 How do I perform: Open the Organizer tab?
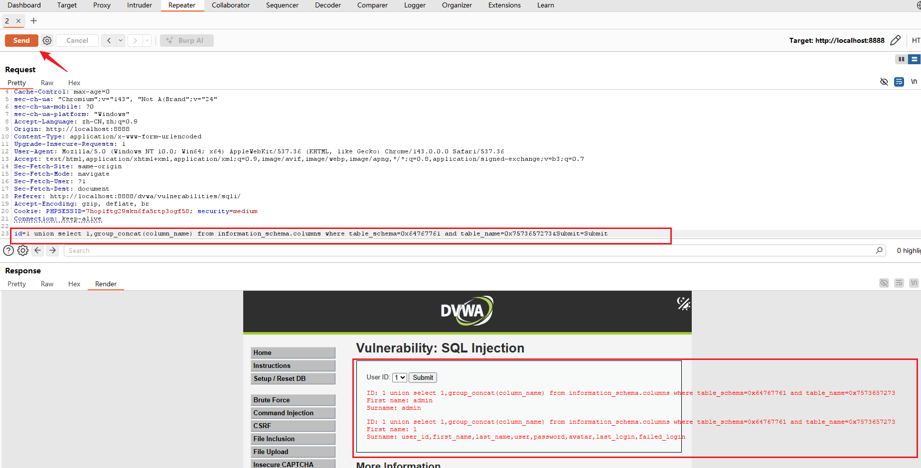point(457,5)
